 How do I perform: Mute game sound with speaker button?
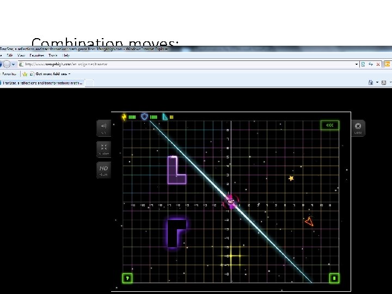pyautogui.click(x=103, y=128)
